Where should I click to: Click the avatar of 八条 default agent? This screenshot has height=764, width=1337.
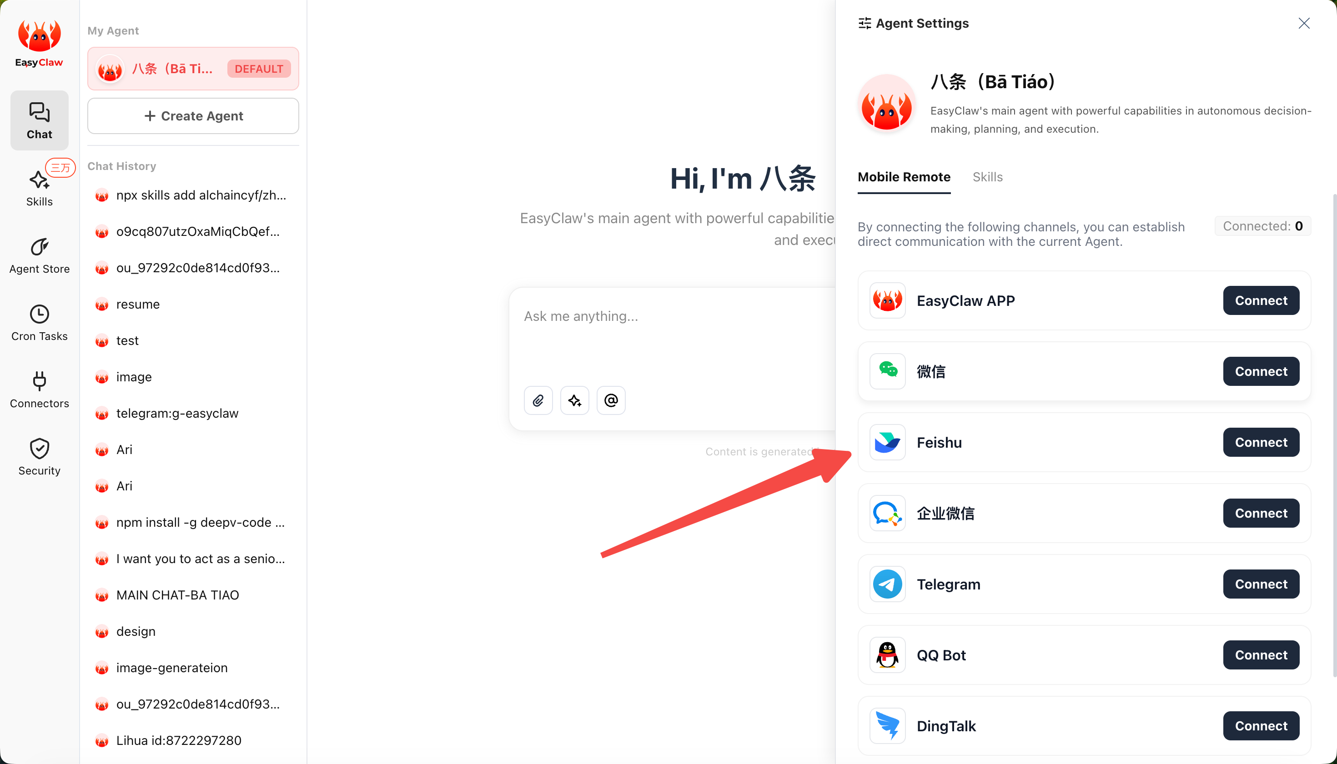point(110,69)
